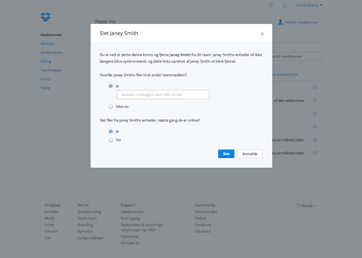Open the notifications bell icon
Screen dimensions: 362x258
click(x=285, y=5)
